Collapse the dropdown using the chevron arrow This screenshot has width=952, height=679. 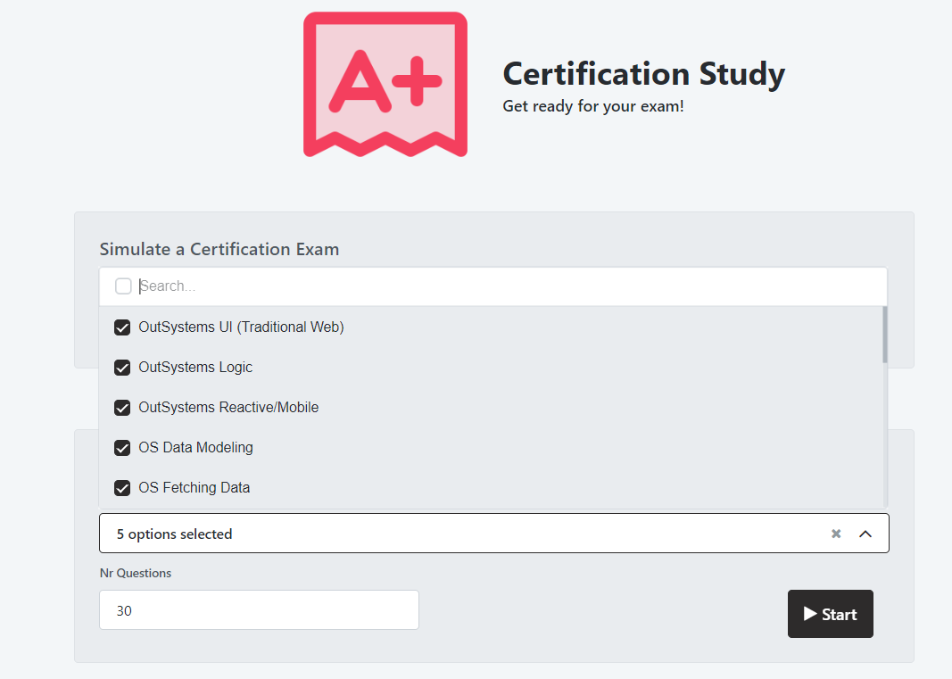(x=865, y=534)
